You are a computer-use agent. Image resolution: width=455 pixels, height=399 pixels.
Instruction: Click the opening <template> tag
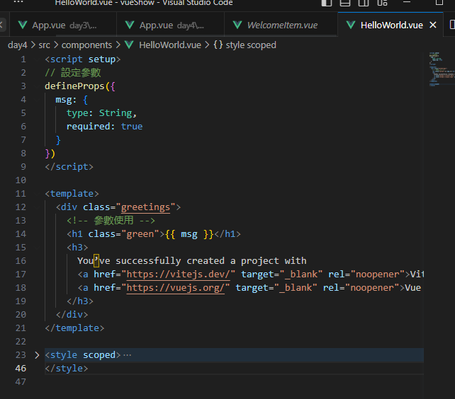[72, 194]
